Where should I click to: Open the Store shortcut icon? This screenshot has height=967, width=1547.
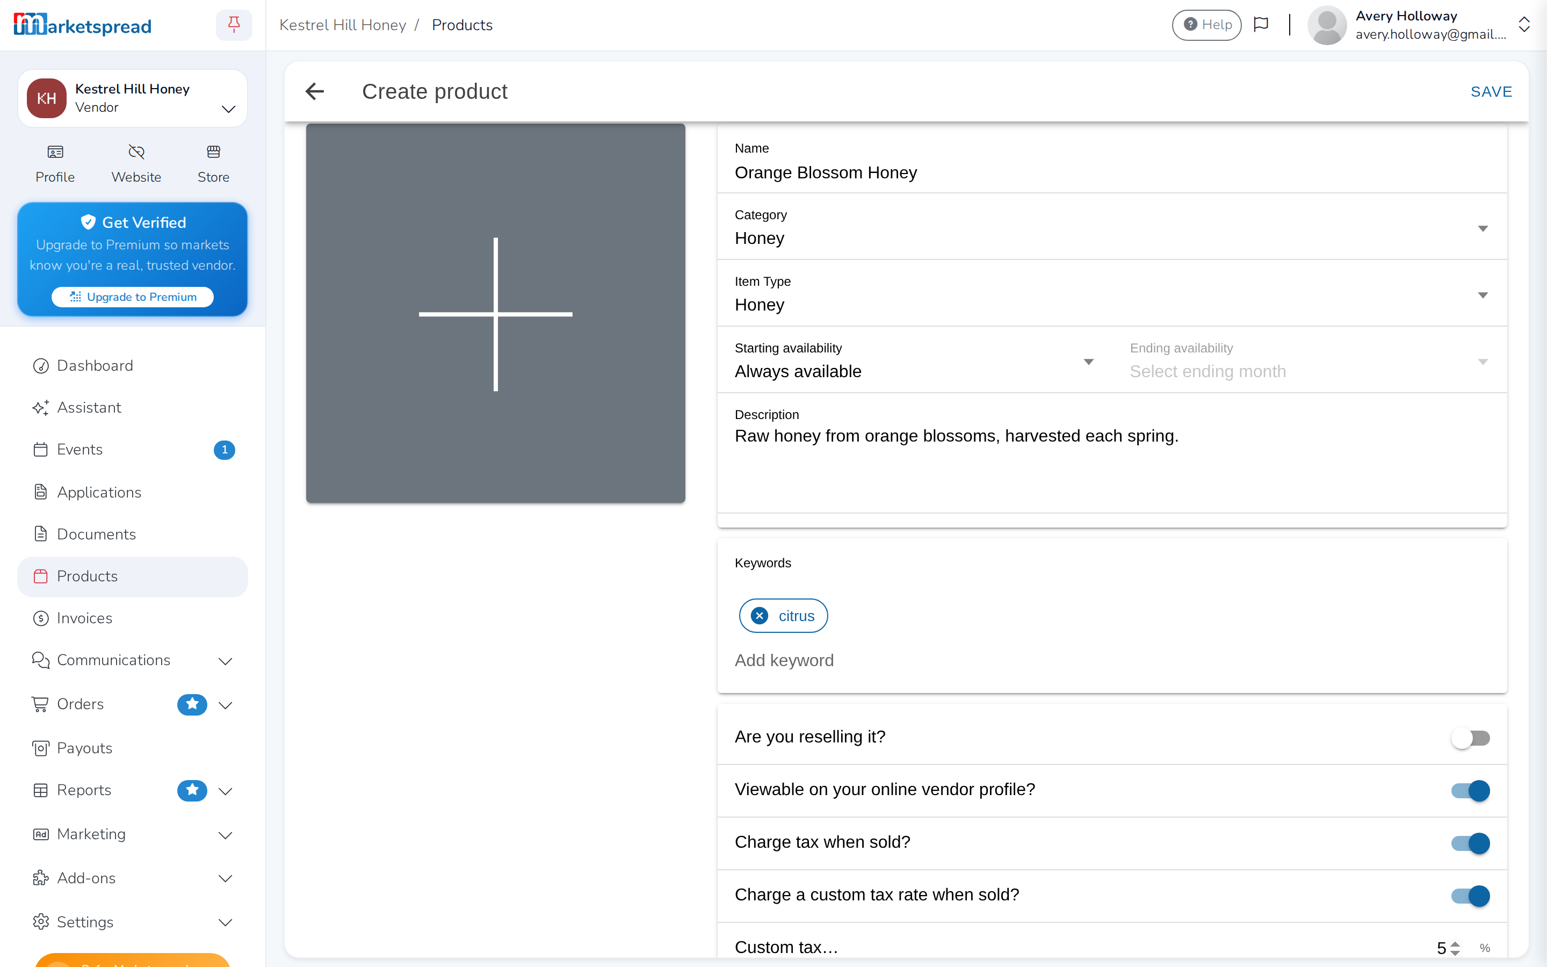[x=213, y=152]
